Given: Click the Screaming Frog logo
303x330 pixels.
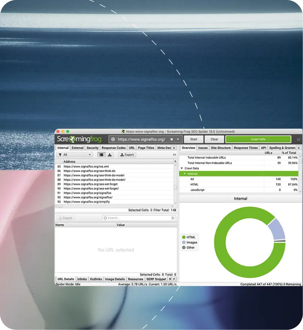Looking at the screenshot, I should coord(79,139).
